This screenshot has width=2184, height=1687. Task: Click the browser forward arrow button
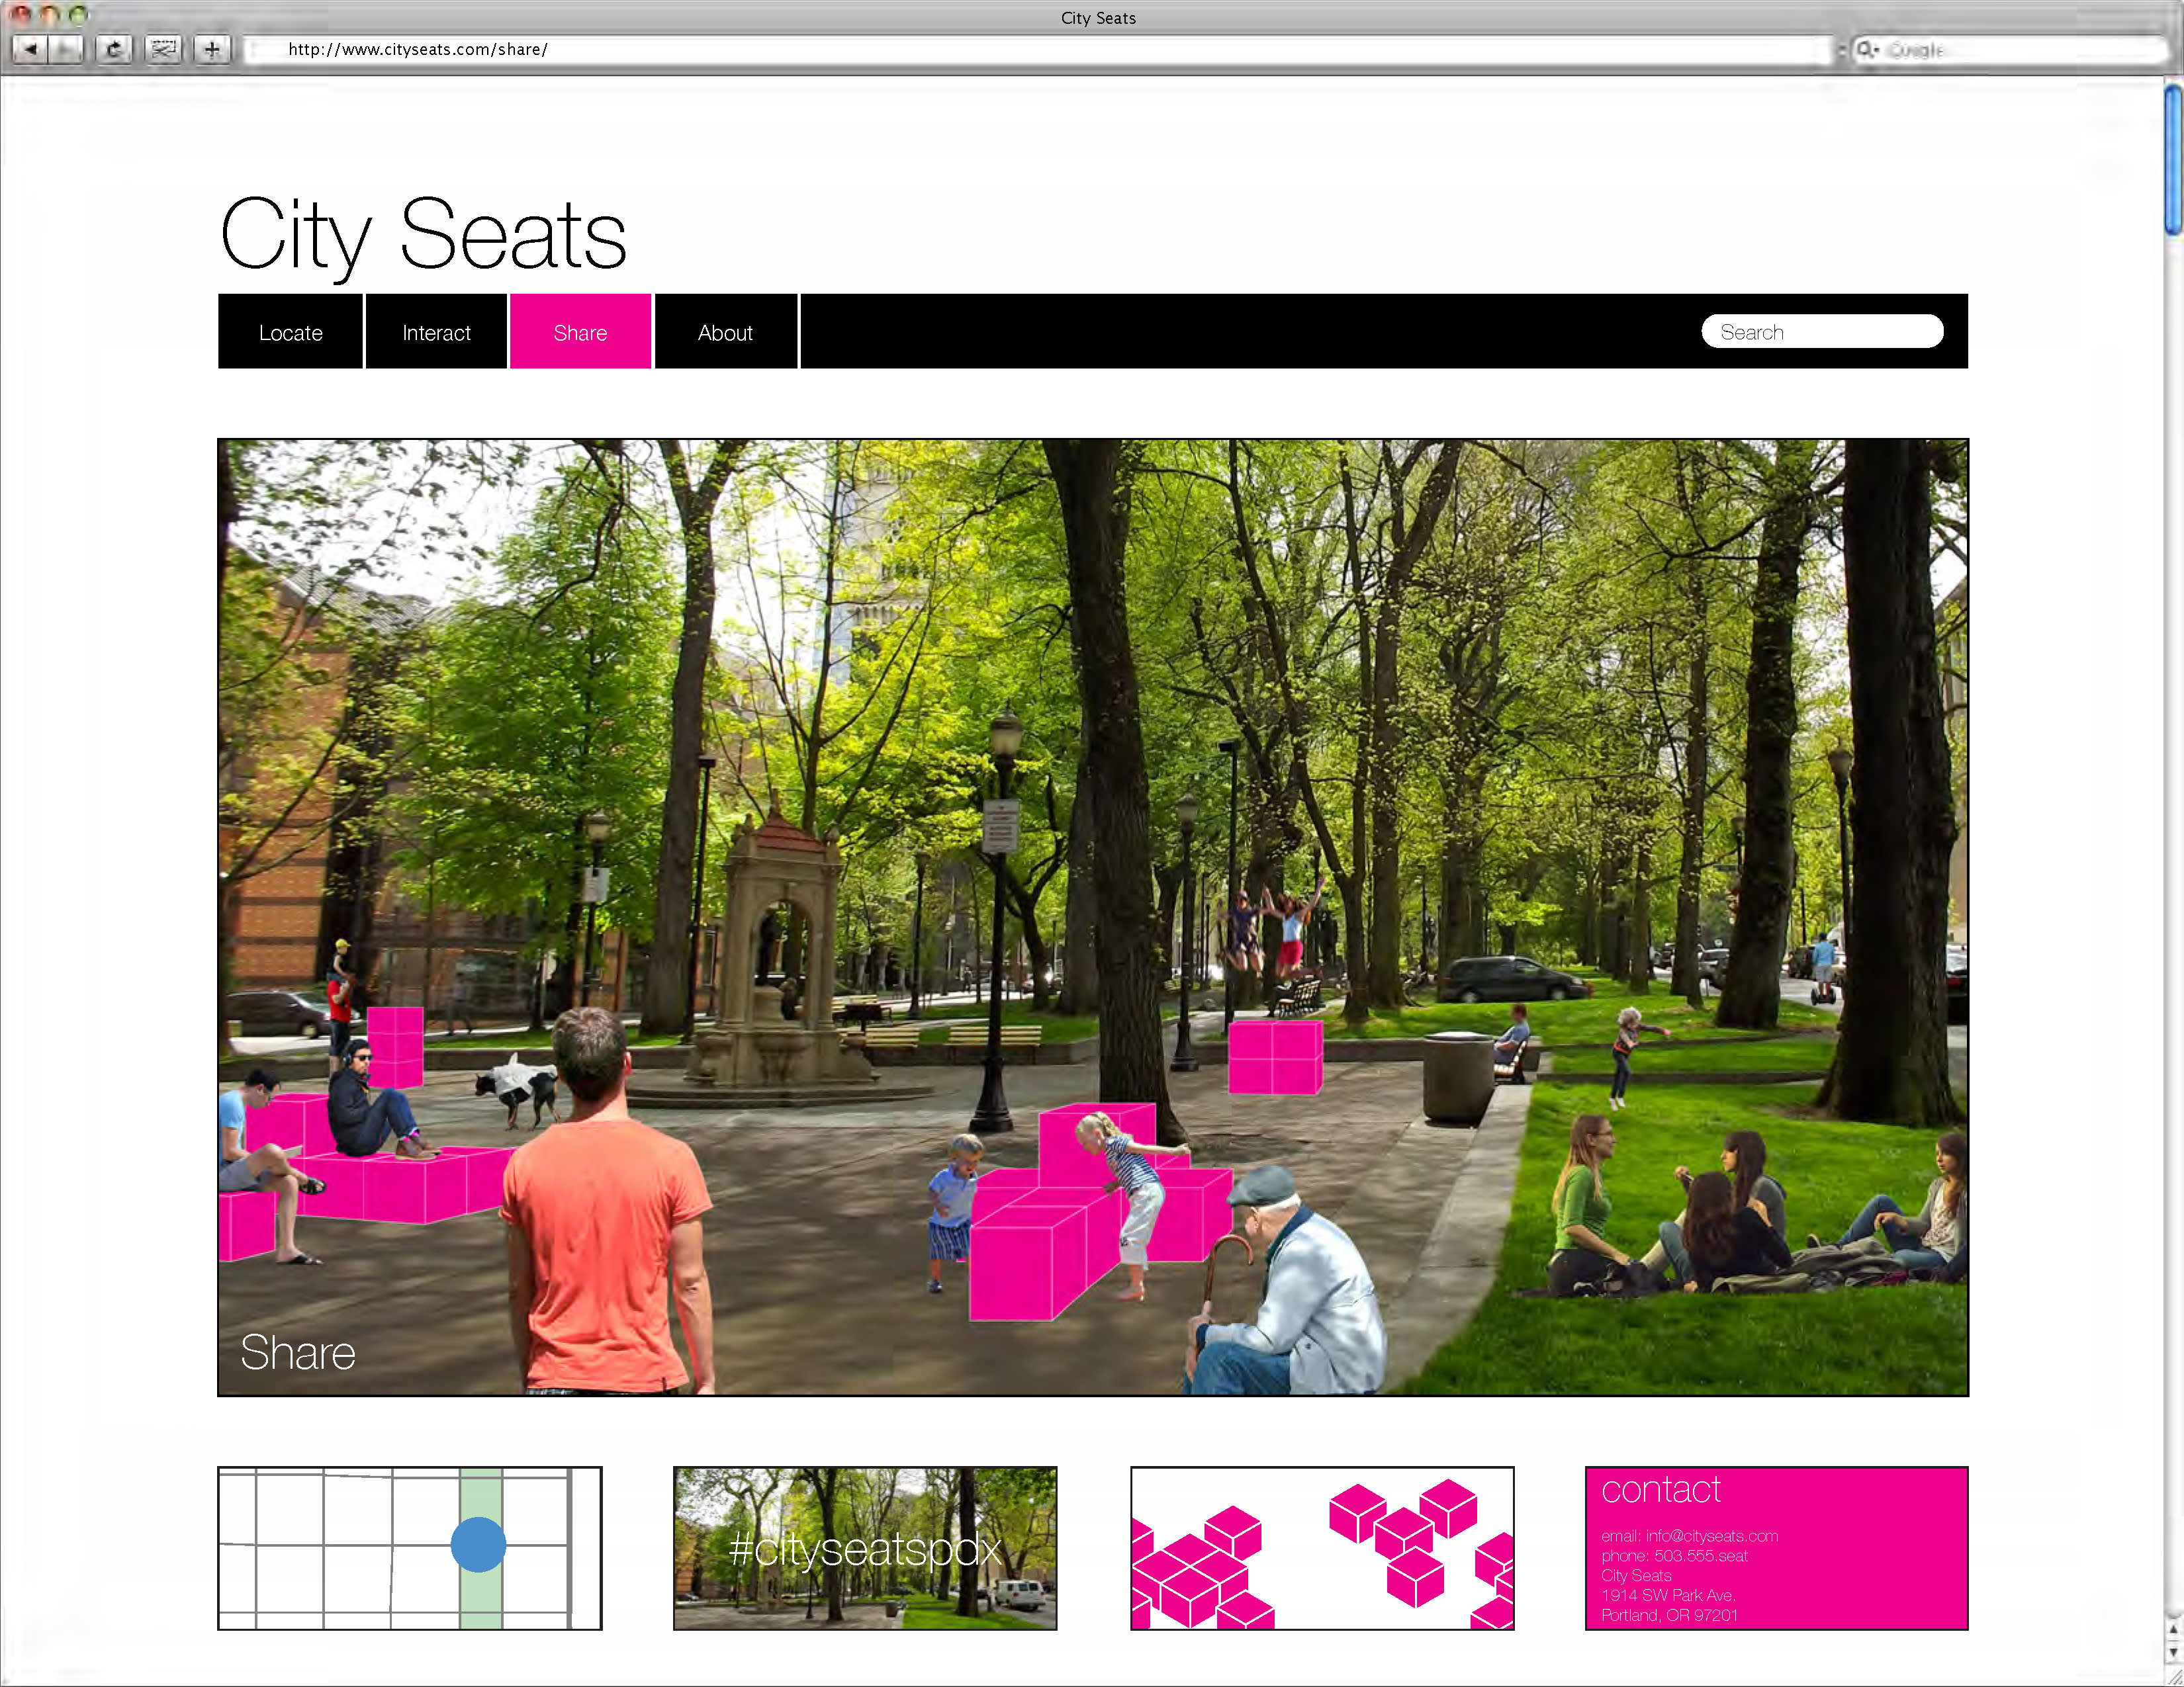65,49
